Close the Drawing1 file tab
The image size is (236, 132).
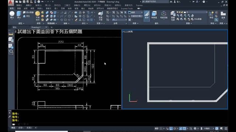(x=46, y=27)
